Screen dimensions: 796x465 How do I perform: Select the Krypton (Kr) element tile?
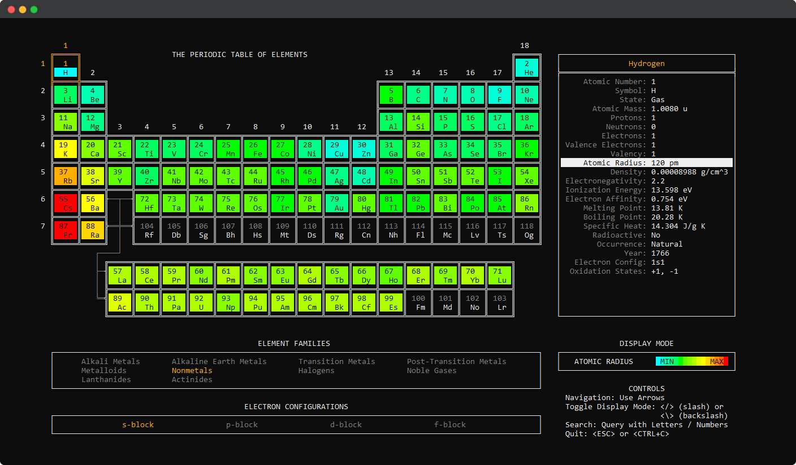(x=527, y=149)
